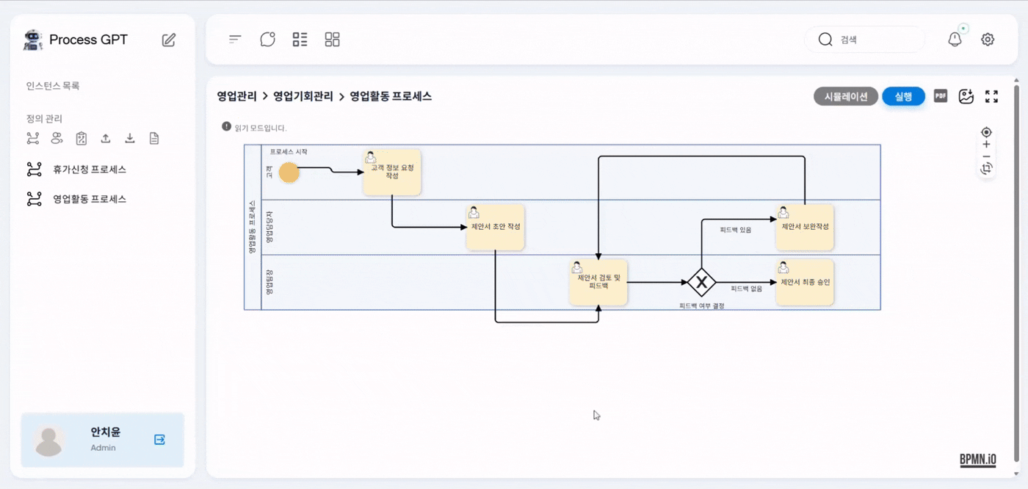The image size is (1028, 489).
Task: Export the diagram using the PDF icon
Action: [x=941, y=96]
